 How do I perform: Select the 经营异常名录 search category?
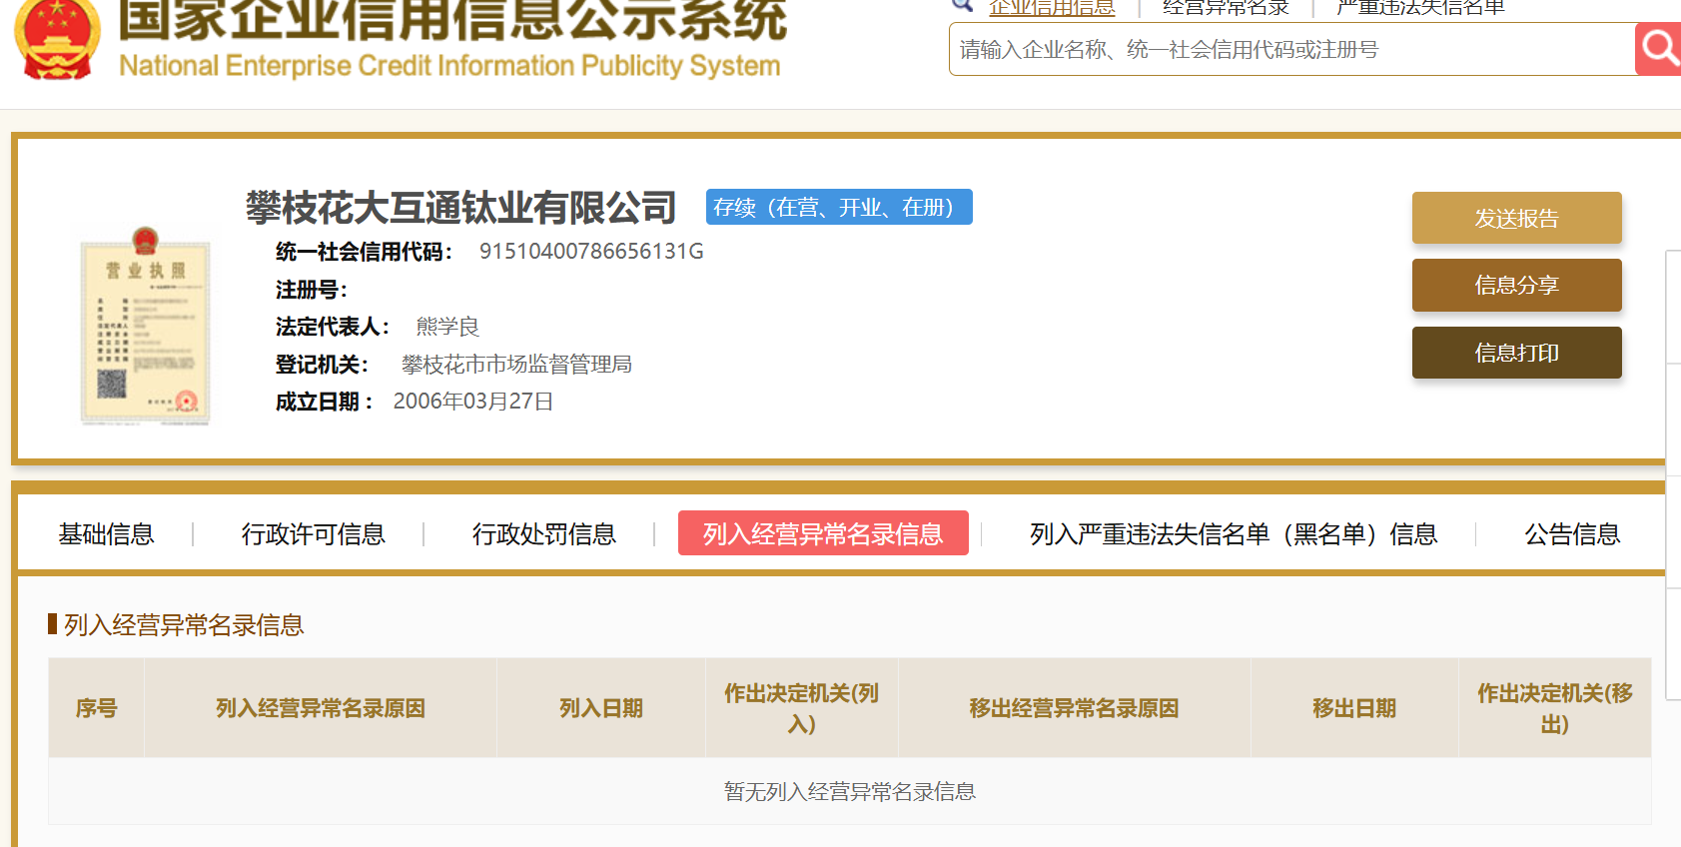(x=1226, y=8)
